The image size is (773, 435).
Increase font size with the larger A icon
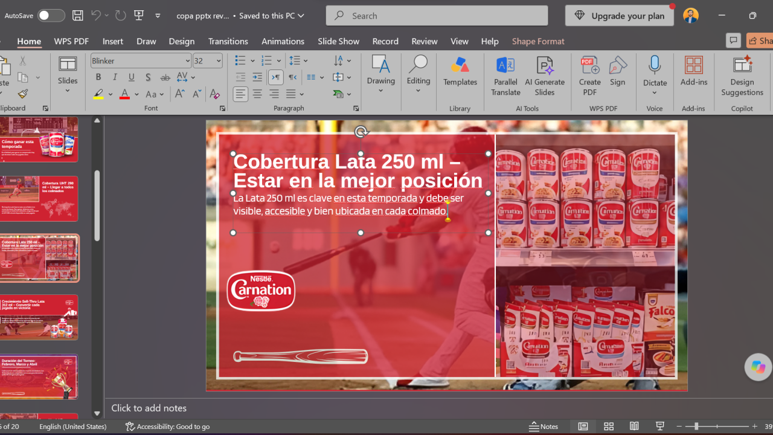[180, 94]
